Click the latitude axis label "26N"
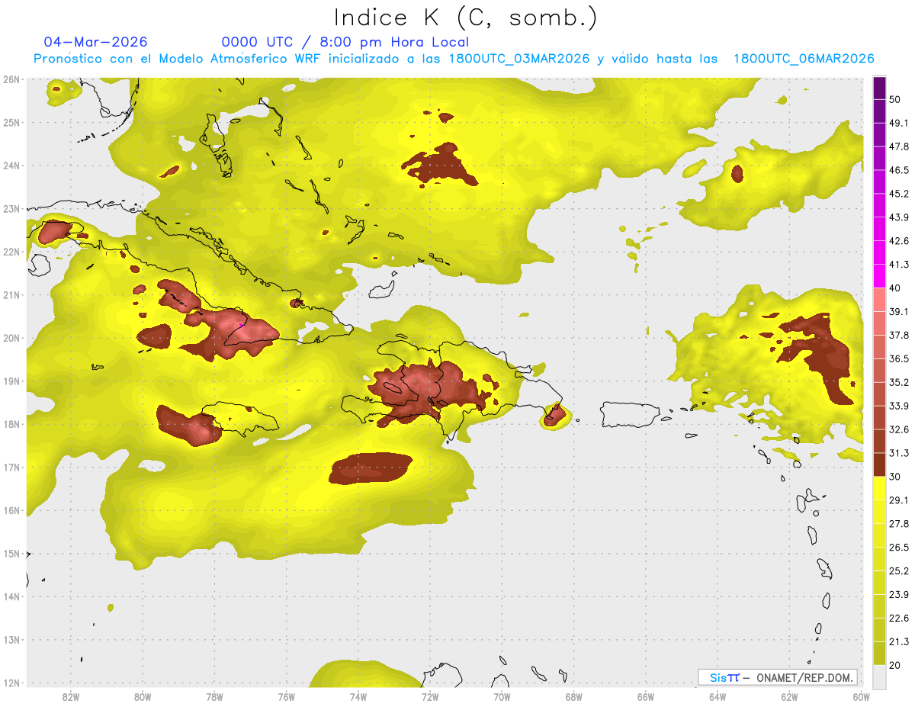915x707 pixels. [11, 79]
